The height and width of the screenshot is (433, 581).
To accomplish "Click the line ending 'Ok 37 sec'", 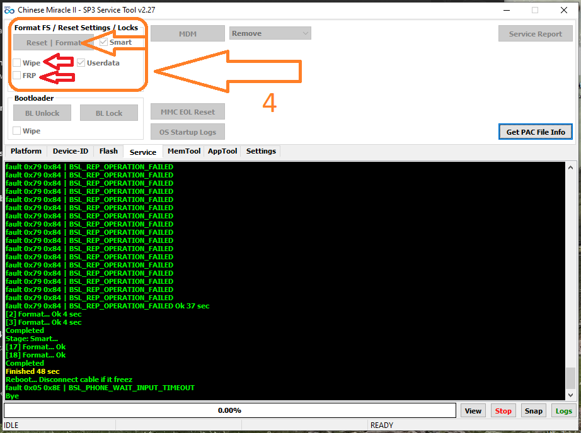I will tap(108, 306).
